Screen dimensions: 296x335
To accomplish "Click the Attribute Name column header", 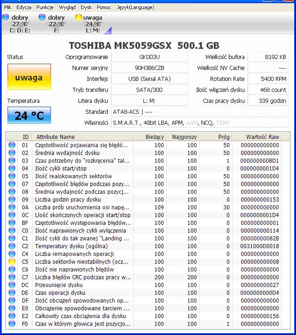I will (x=82, y=137).
